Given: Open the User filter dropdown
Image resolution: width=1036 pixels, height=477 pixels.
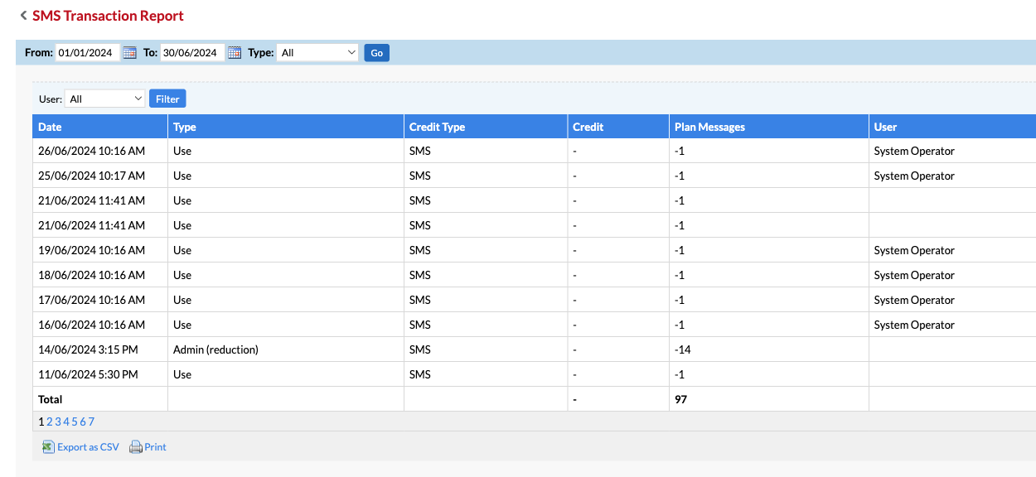Looking at the screenshot, I should 104,98.
